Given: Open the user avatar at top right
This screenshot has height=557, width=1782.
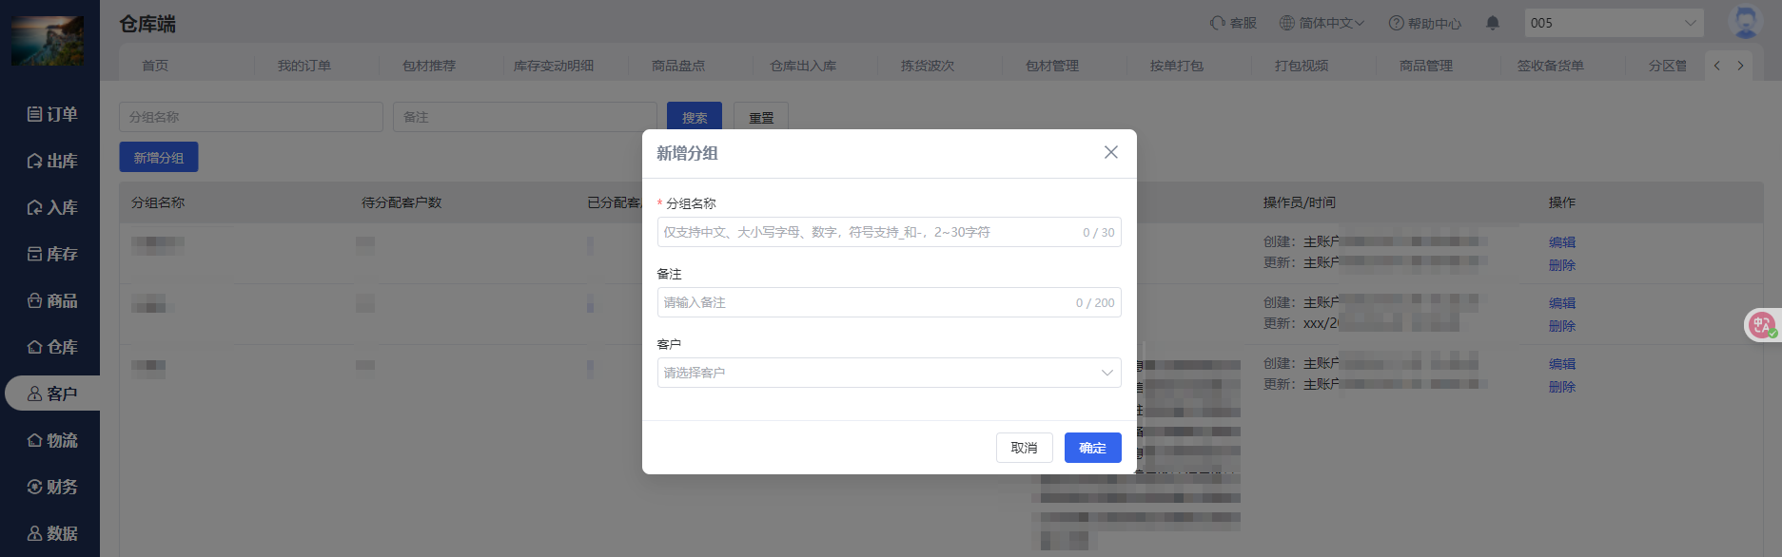Looking at the screenshot, I should pos(1745,22).
